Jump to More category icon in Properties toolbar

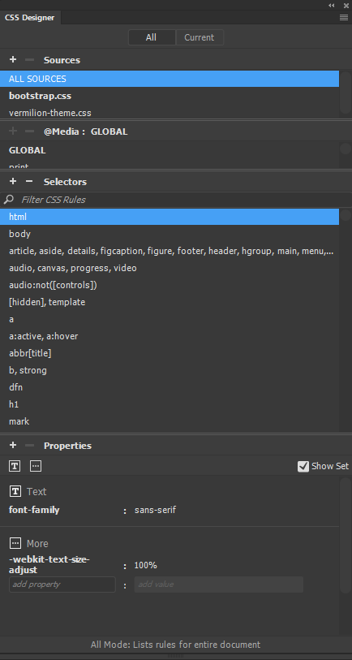pos(36,466)
